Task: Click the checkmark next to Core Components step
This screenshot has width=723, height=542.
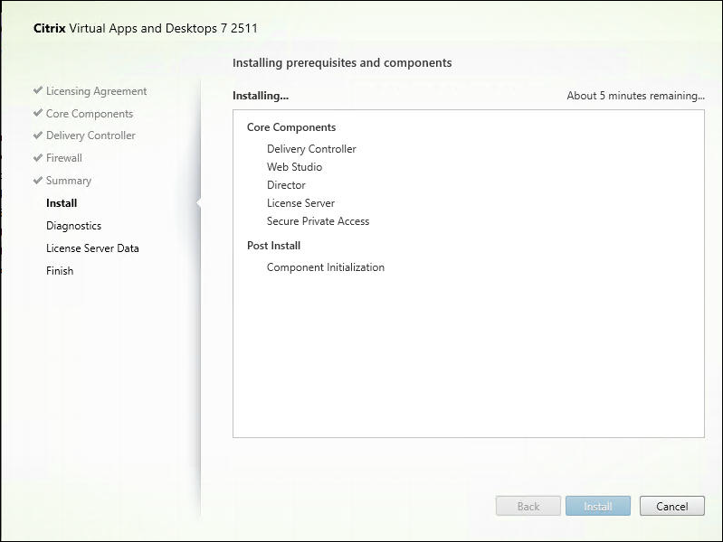Action: 38,113
